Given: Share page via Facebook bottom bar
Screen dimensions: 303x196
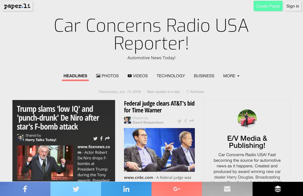Looking at the screenshot, I should 25,189.
